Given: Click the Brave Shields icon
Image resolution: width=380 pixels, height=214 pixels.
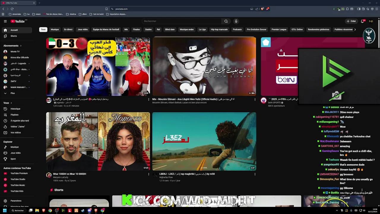Looking at the screenshot, I should point(262,9).
